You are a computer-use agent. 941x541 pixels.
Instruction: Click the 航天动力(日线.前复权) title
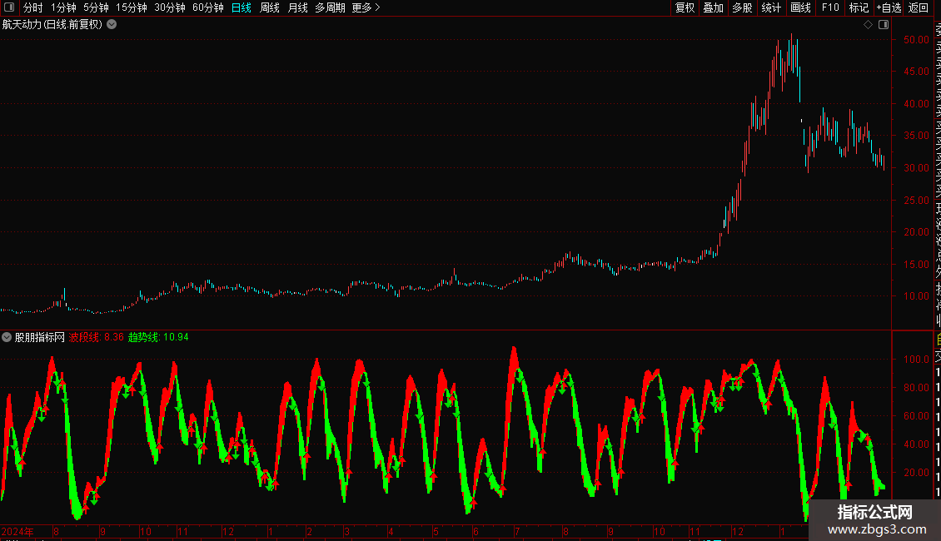tap(52, 25)
